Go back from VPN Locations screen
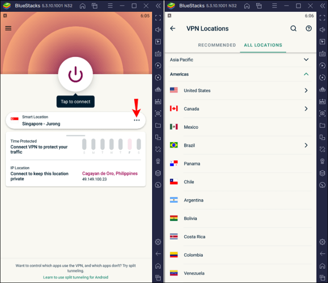This screenshot has height=283, width=328. 173,29
